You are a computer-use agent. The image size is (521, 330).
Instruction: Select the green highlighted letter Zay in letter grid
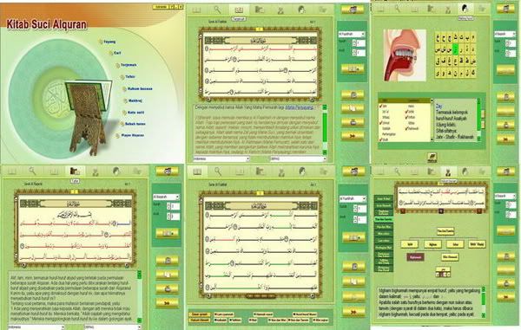click(x=456, y=49)
